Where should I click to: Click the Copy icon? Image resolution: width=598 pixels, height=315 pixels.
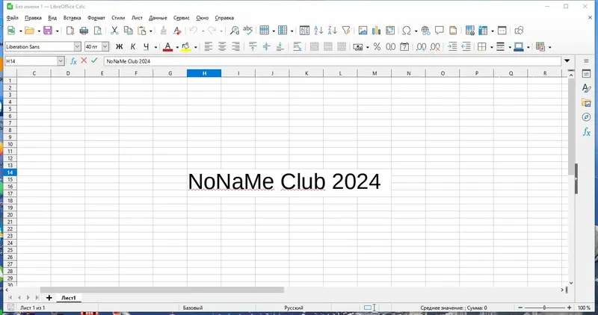(x=129, y=31)
